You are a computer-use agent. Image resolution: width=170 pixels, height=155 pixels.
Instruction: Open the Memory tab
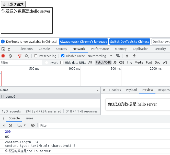(x=121, y=49)
